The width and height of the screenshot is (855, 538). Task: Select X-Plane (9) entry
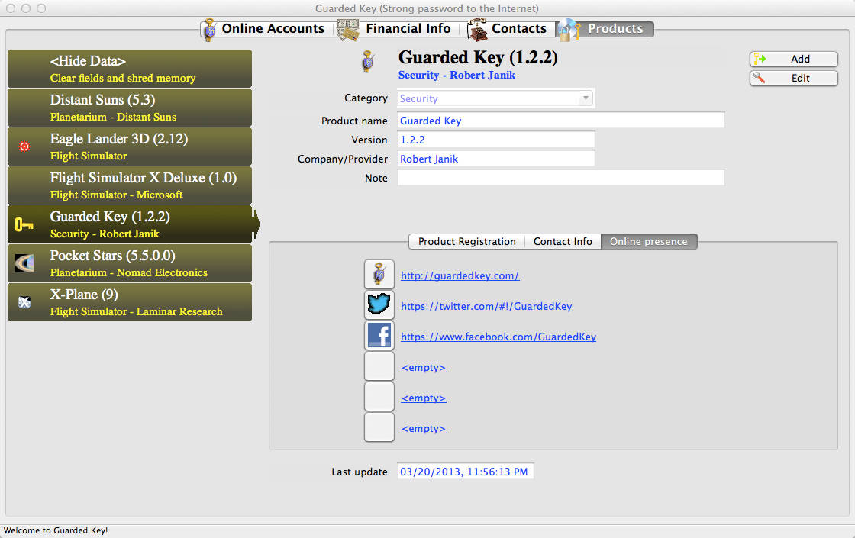click(130, 302)
